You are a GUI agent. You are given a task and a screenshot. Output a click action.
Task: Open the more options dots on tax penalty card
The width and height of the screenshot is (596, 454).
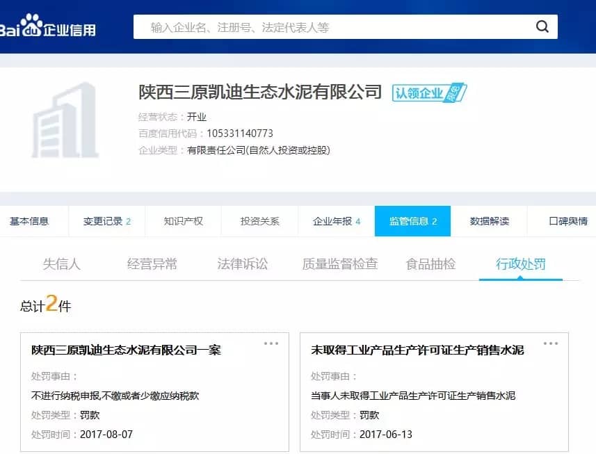[271, 343]
